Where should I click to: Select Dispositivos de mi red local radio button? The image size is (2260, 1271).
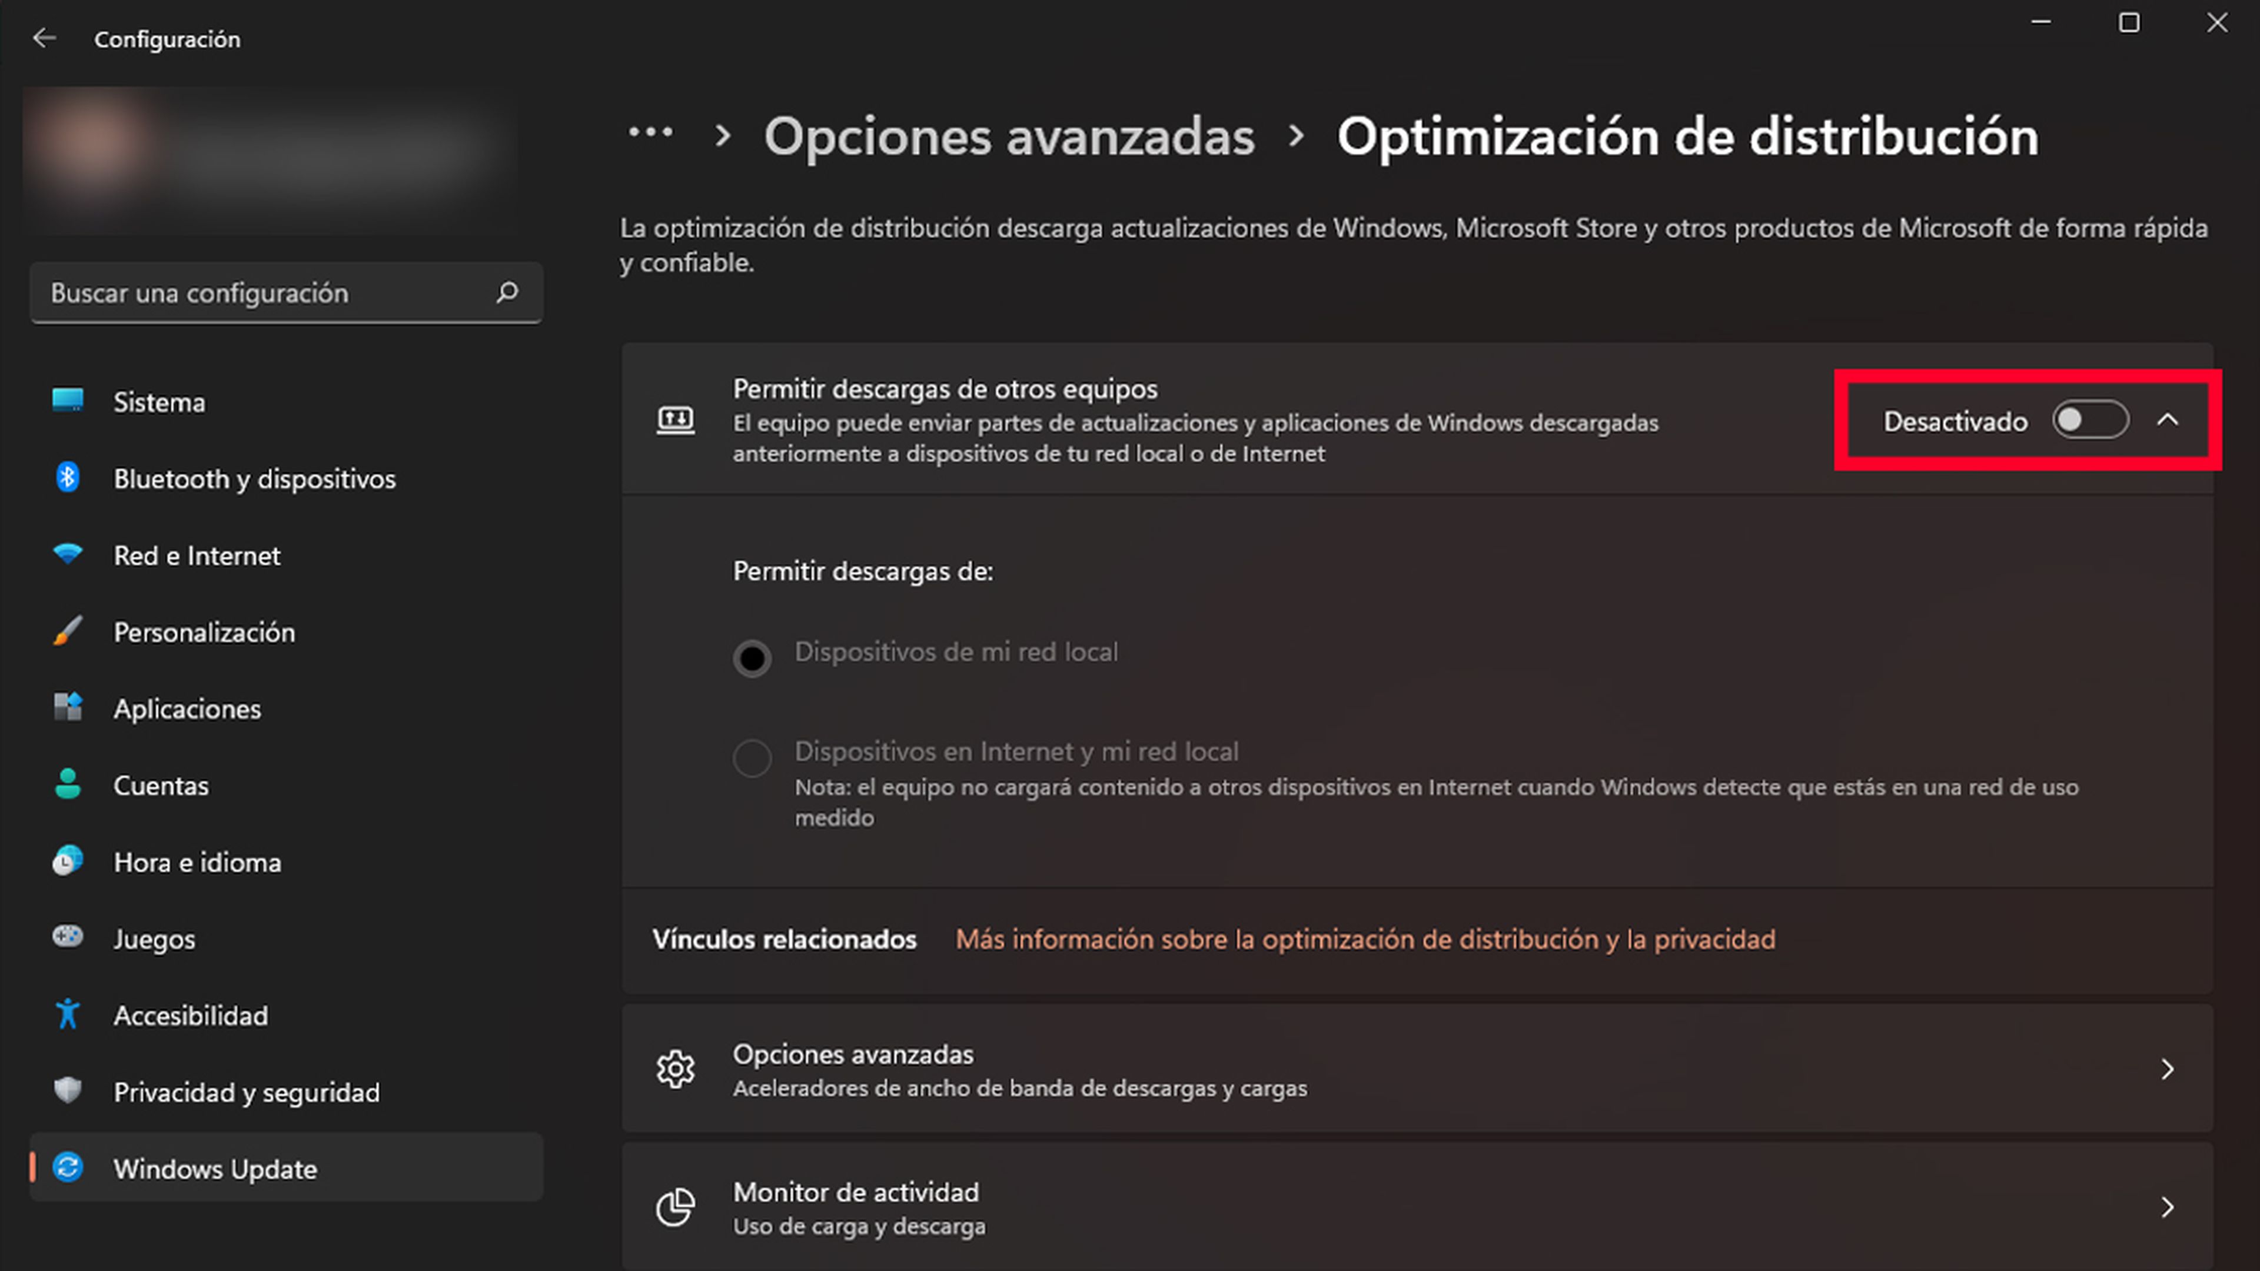751,655
